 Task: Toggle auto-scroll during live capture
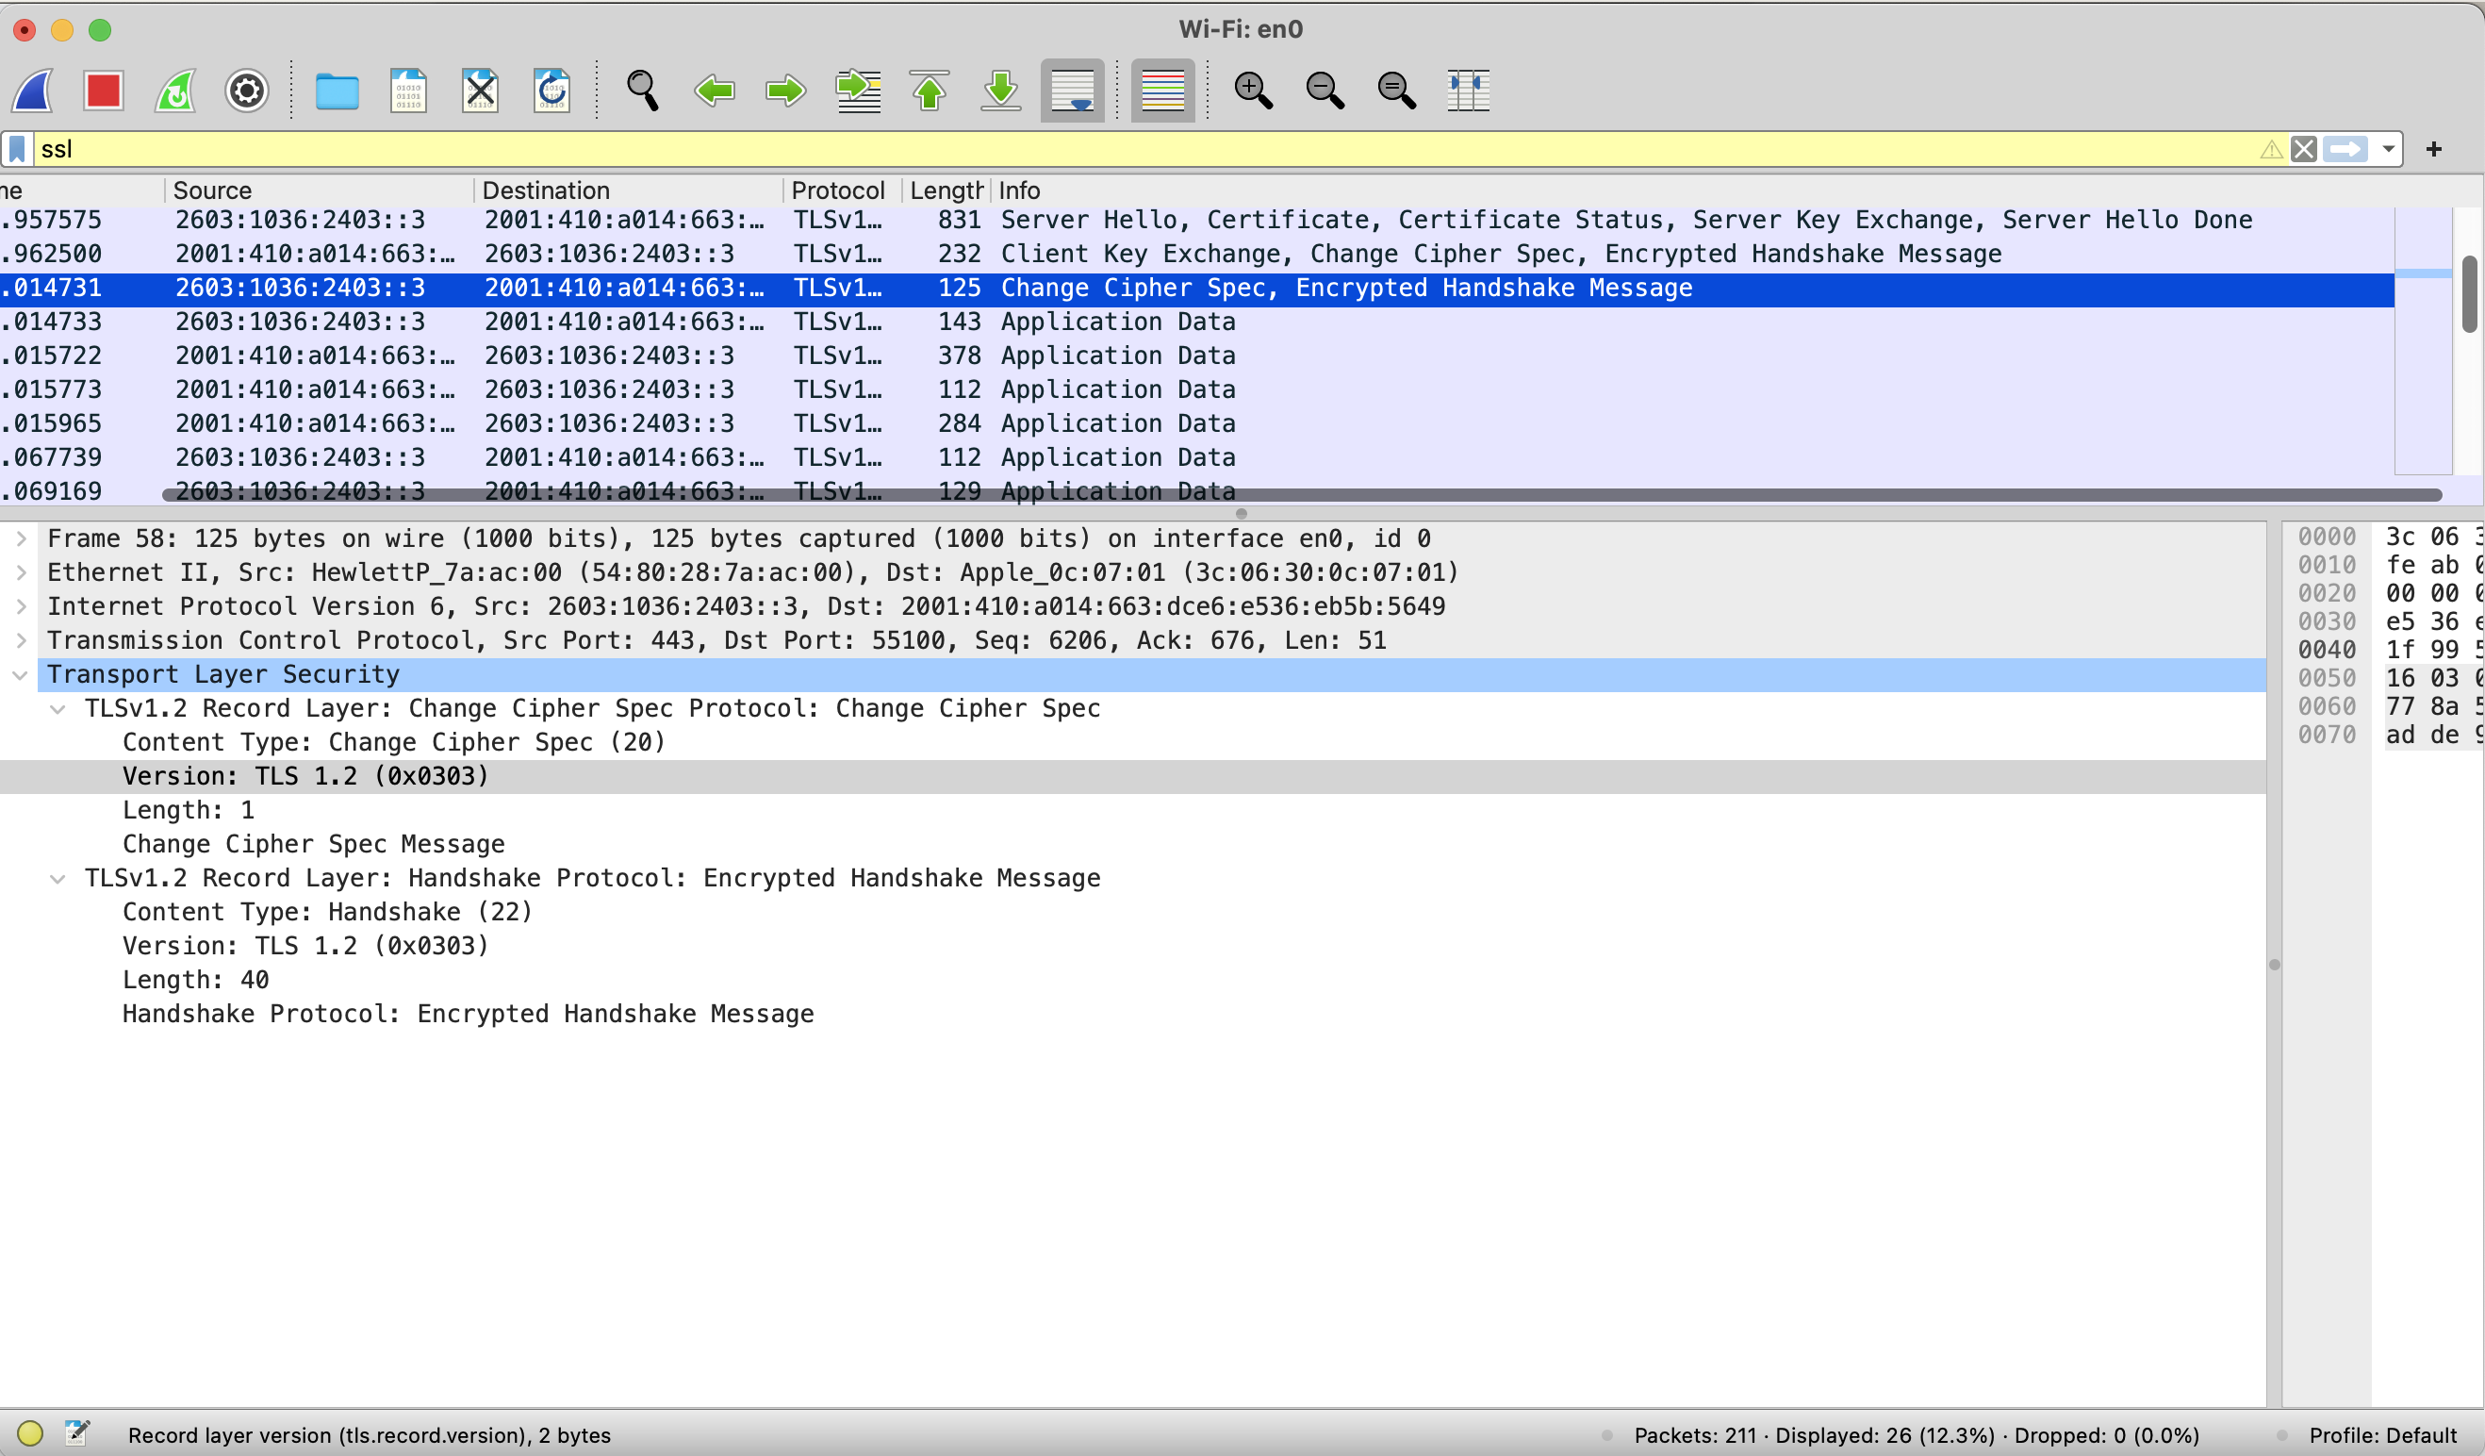coord(1072,91)
